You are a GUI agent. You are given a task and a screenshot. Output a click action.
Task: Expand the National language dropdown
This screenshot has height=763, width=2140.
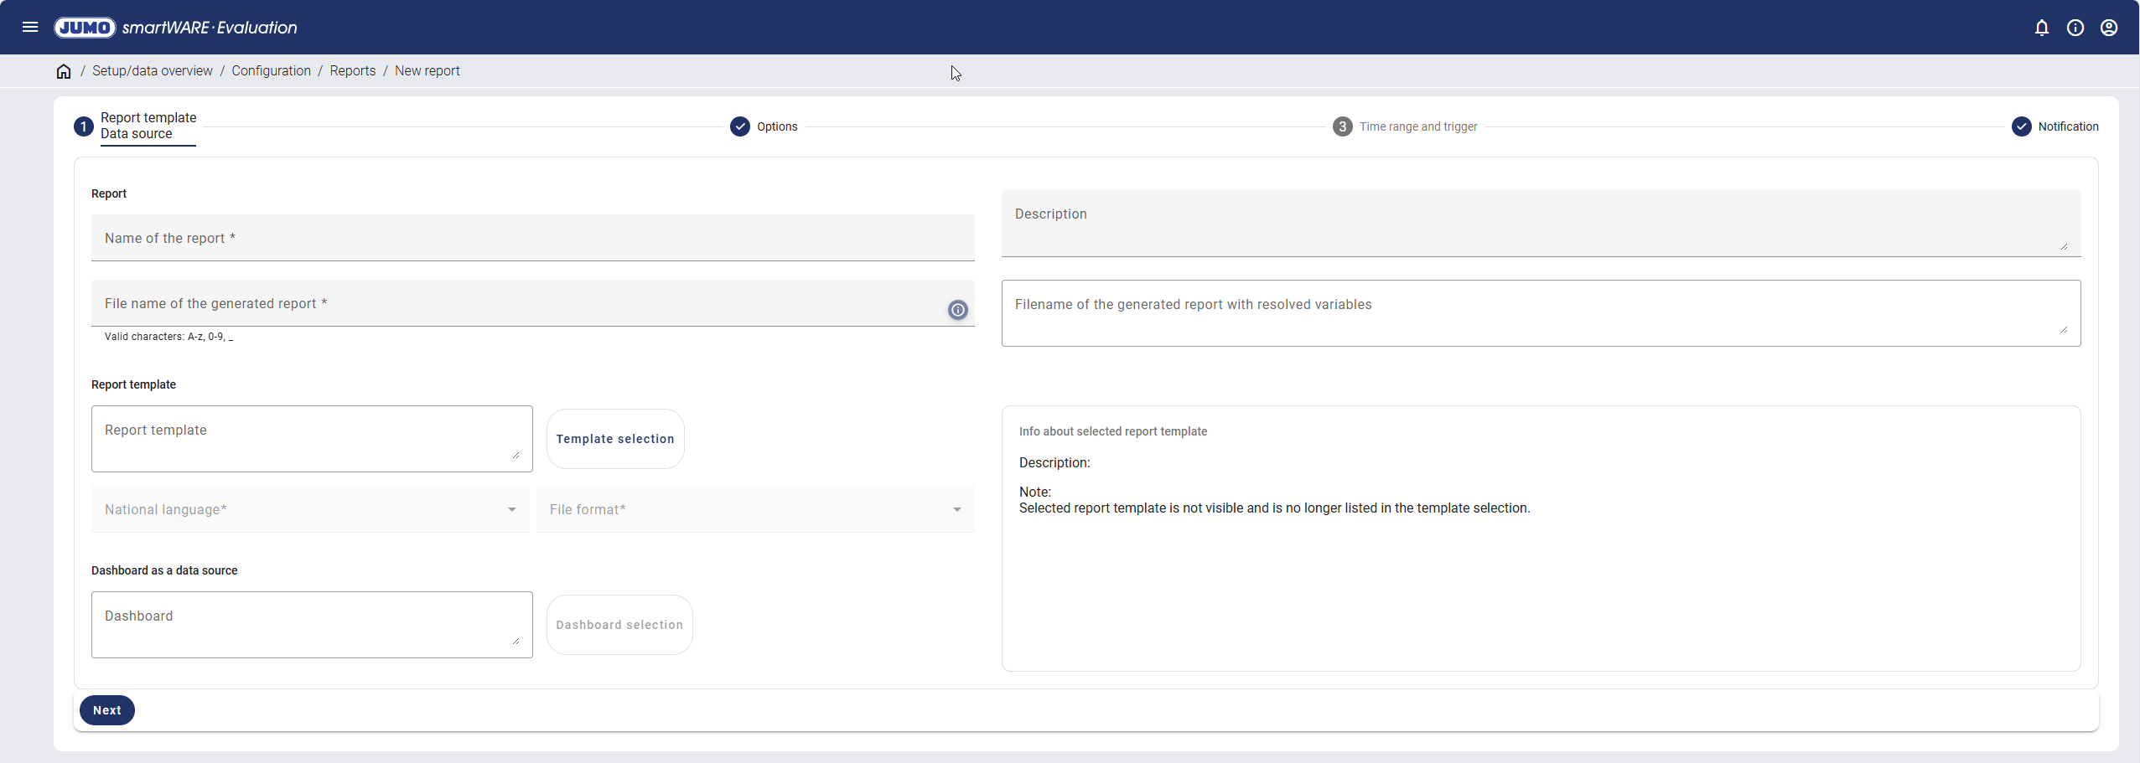coord(310,509)
